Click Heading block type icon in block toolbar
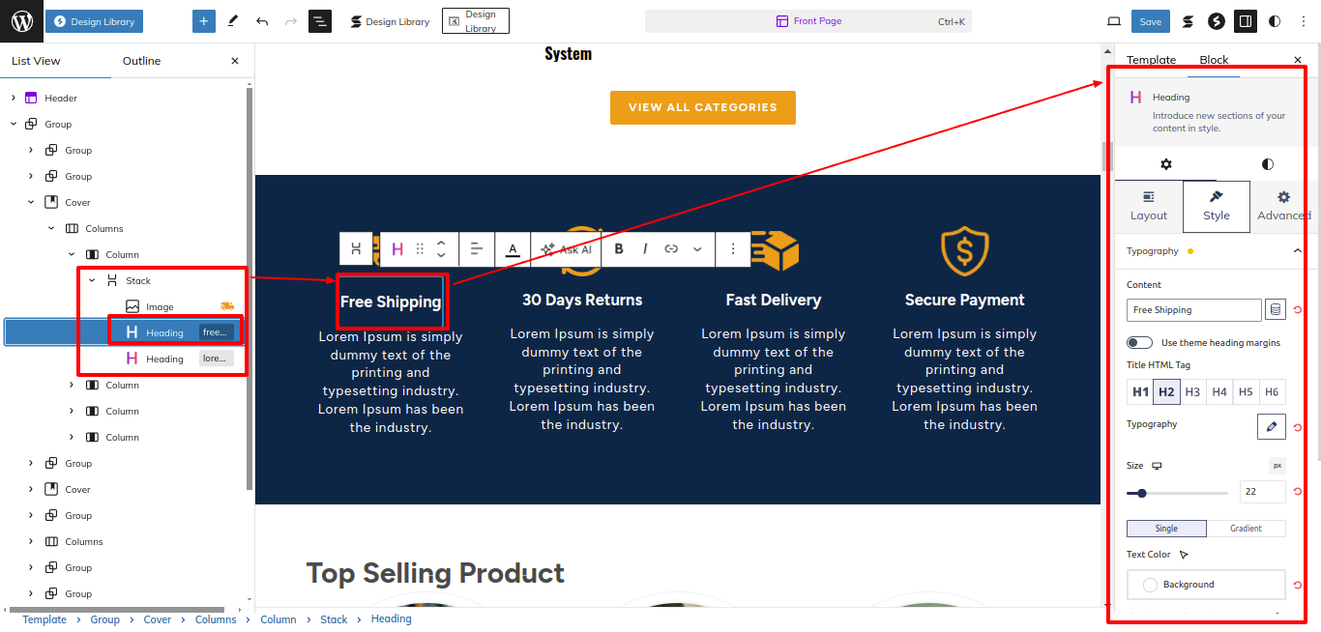 397,249
